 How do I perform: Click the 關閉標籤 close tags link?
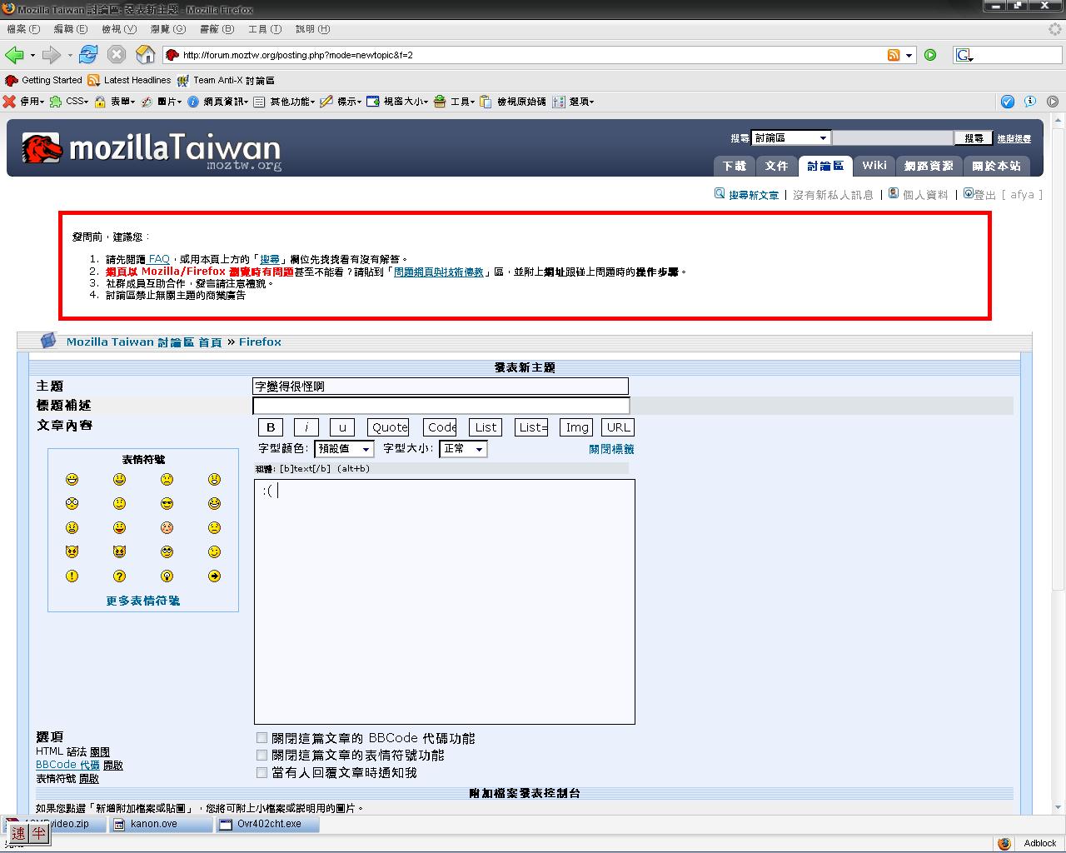[611, 449]
